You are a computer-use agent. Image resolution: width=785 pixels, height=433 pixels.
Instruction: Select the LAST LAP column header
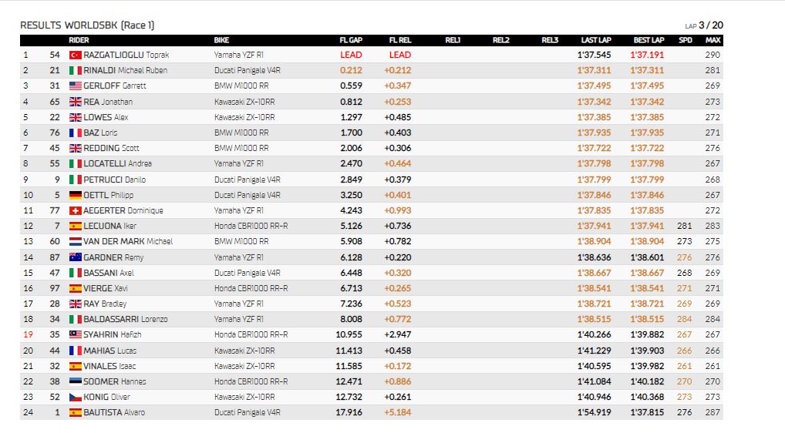click(596, 40)
